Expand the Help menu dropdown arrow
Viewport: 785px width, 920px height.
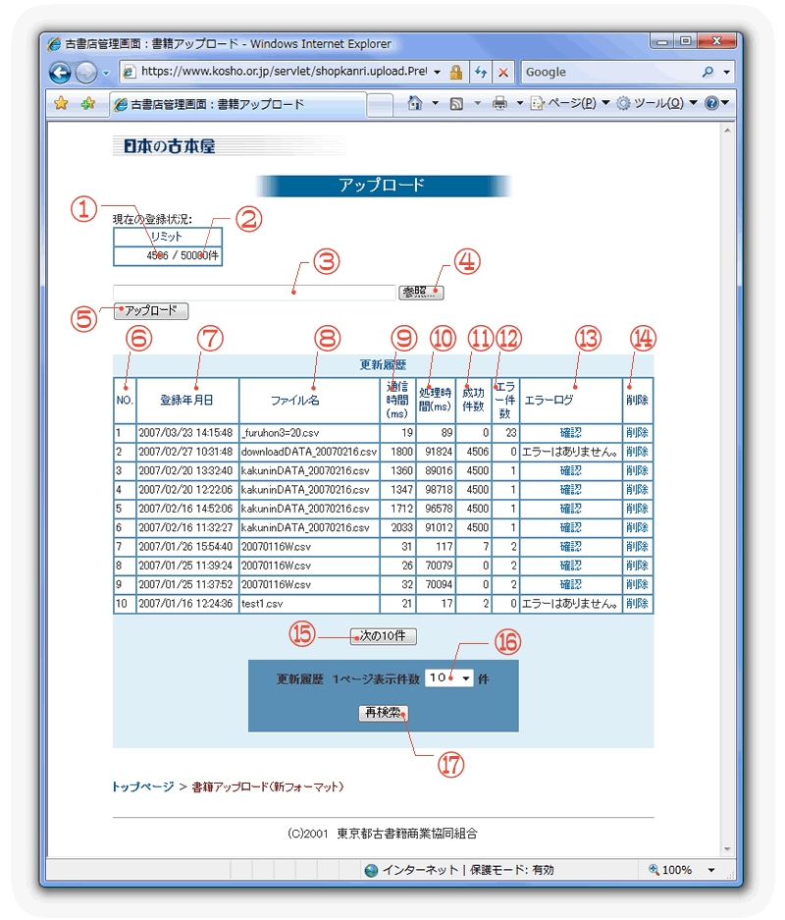point(725,104)
